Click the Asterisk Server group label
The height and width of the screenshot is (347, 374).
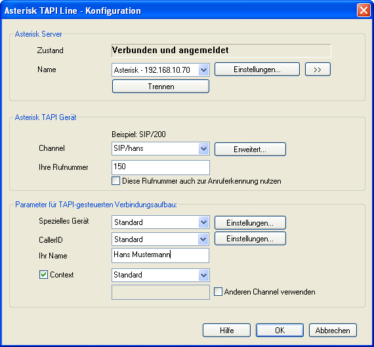(39, 34)
